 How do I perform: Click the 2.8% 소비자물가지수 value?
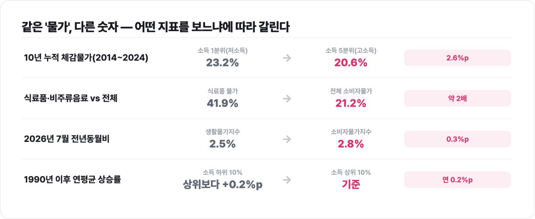351,144
